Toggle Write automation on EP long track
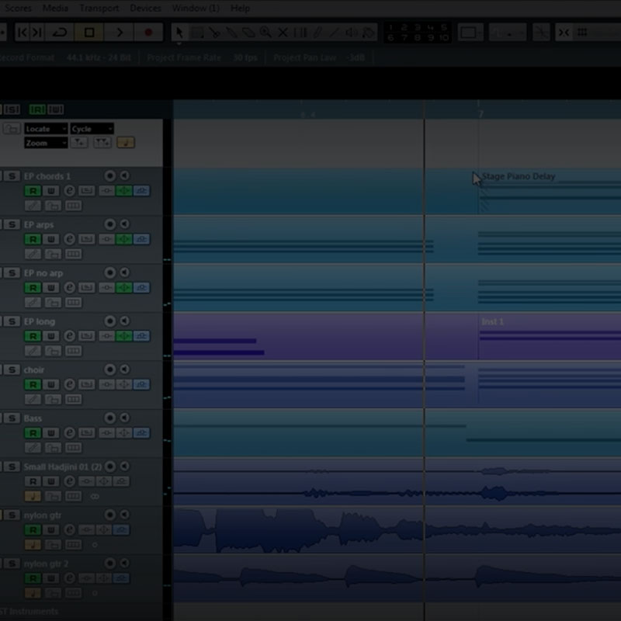Image resolution: width=621 pixels, height=621 pixels. click(x=51, y=336)
